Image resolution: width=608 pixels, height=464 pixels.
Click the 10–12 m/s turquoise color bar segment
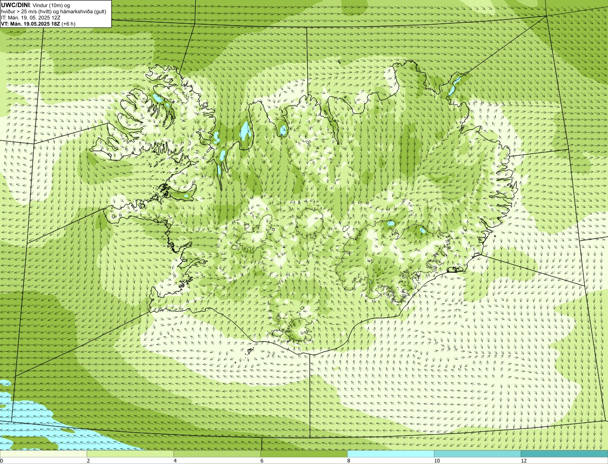point(478,454)
